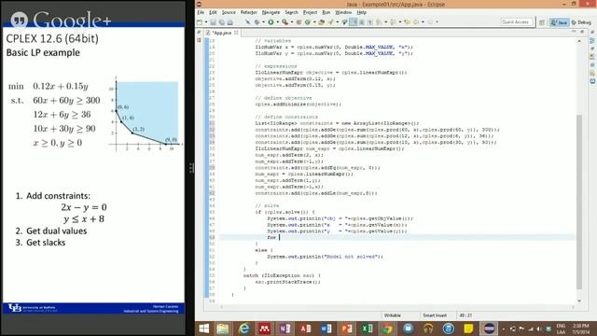The image size is (597, 336).
Task: Switch to the Java perspective button
Action: [x=560, y=22]
